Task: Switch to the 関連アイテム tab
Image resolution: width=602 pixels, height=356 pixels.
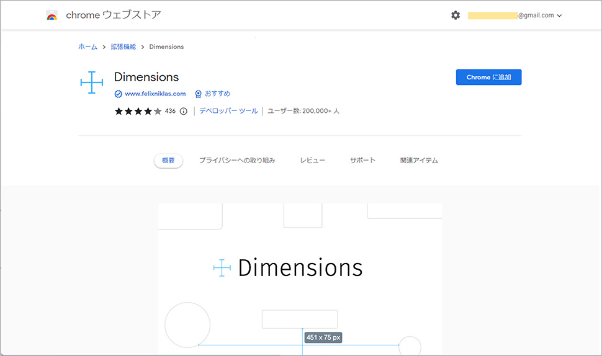Action: click(x=419, y=161)
